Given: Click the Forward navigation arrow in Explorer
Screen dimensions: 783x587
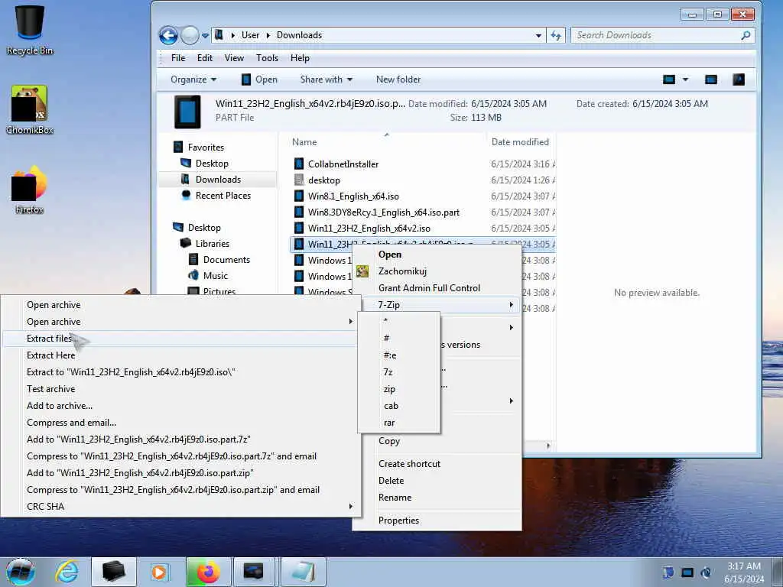Looking at the screenshot, I should [190, 35].
